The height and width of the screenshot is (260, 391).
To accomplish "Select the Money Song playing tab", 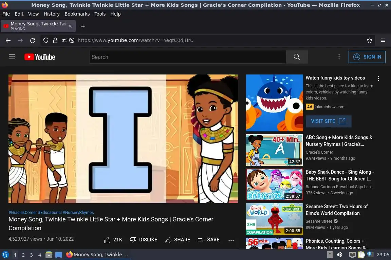I will coord(38,26).
